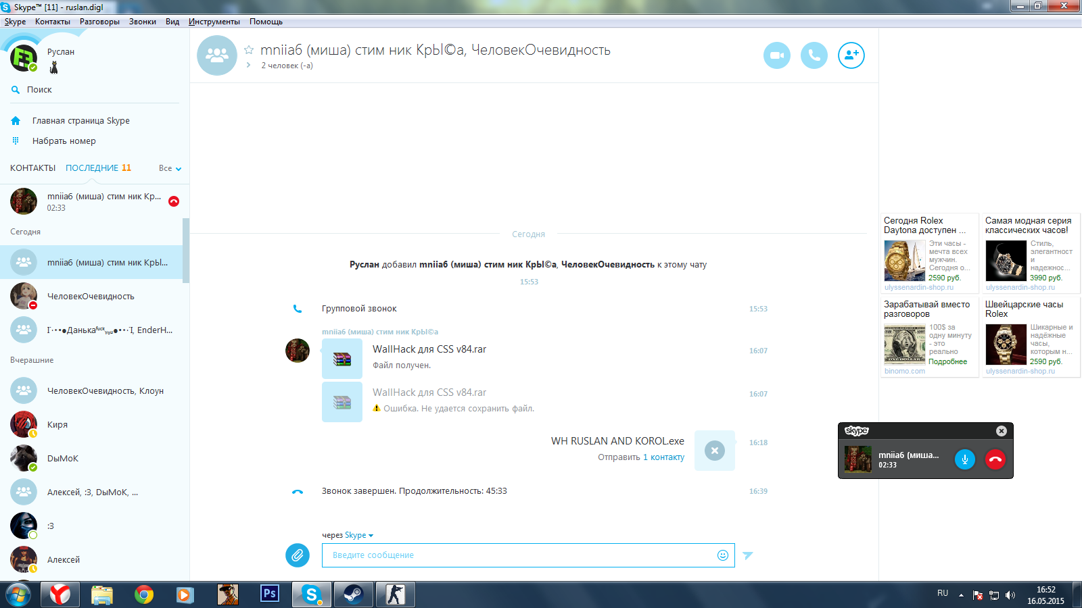Screen dimensions: 1082x608
Task: Open the media player taskbar icon
Action: [x=186, y=594]
